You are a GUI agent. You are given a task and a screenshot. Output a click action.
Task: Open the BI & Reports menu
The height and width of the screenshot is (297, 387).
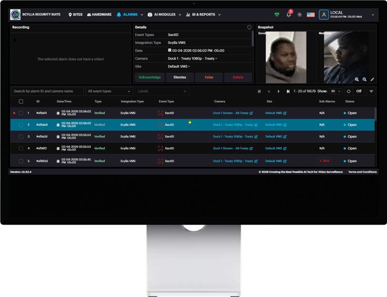[200, 15]
